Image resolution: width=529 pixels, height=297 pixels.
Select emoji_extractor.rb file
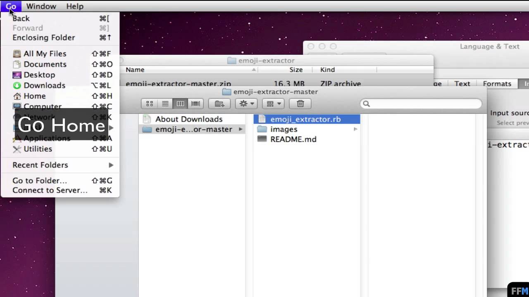pyautogui.click(x=307, y=119)
